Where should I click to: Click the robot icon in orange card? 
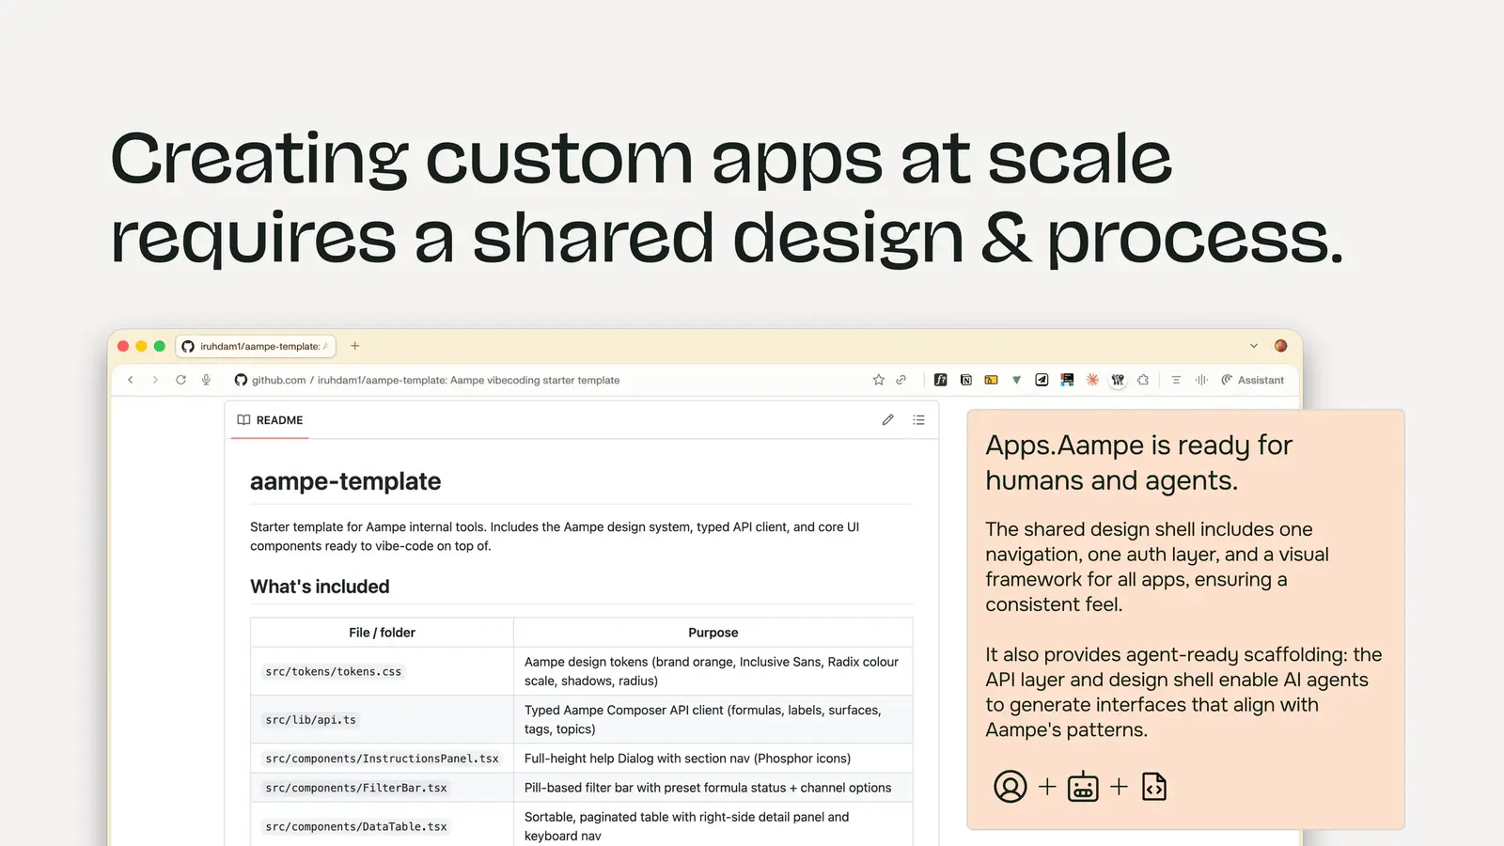[1083, 787]
